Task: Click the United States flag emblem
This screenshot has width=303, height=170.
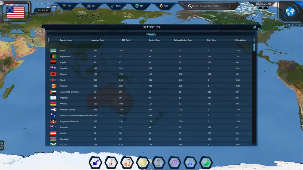Action: point(16,12)
